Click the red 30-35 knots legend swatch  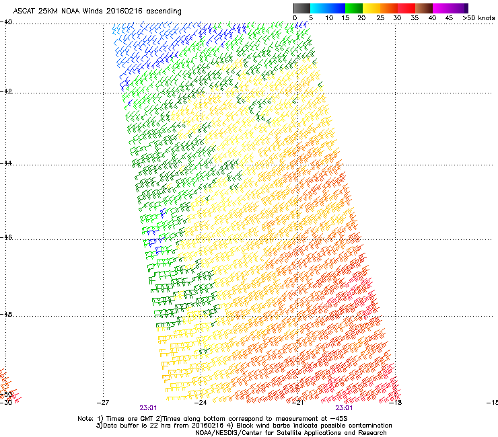click(x=406, y=8)
